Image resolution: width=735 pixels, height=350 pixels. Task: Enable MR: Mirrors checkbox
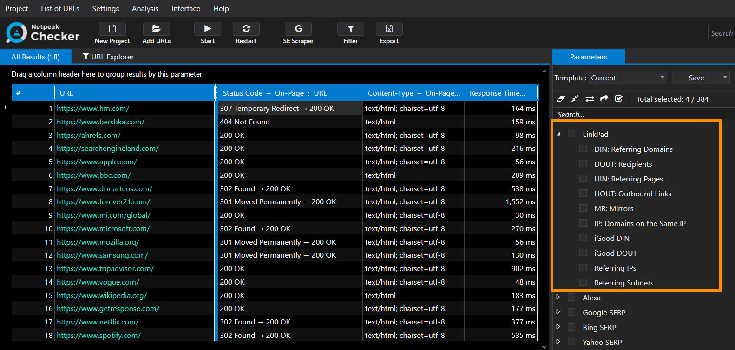pos(583,208)
